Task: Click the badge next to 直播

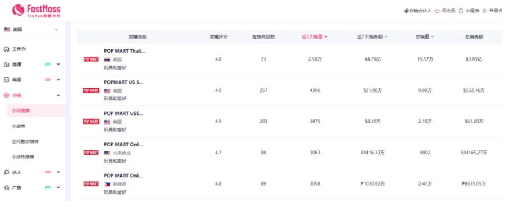Action: click(48, 65)
